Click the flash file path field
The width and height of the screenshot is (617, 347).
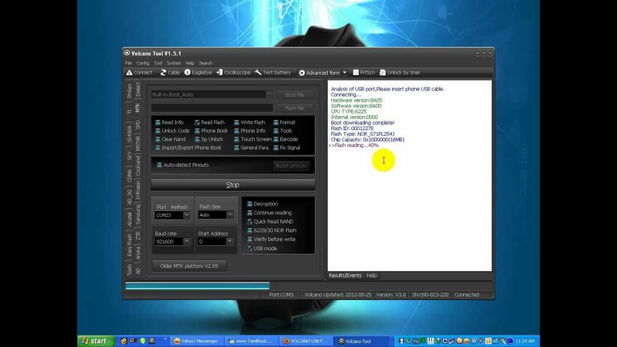click(x=212, y=108)
